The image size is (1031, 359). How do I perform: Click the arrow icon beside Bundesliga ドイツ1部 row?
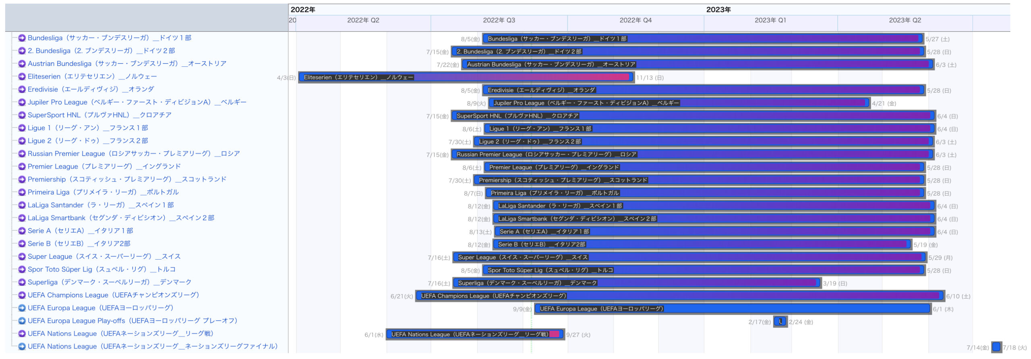coord(22,38)
